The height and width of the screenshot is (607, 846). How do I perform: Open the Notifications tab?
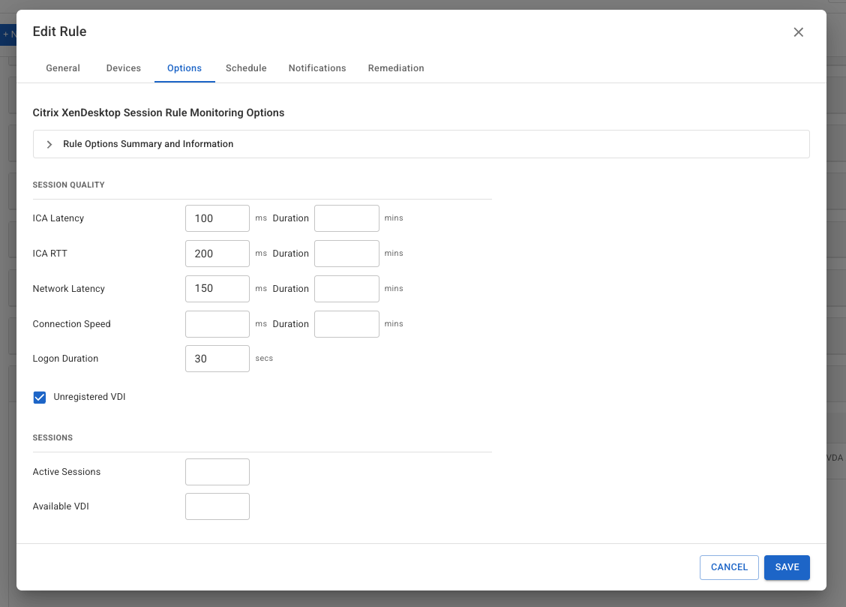[317, 68]
